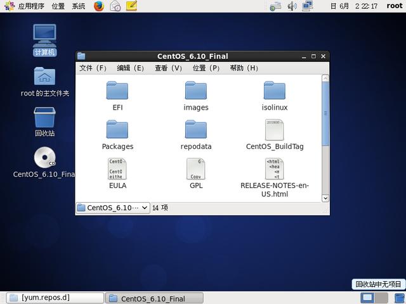Screen dimensions: 406x304
Task: Switch to the first workspace
Action: pyautogui.click(x=367, y=298)
